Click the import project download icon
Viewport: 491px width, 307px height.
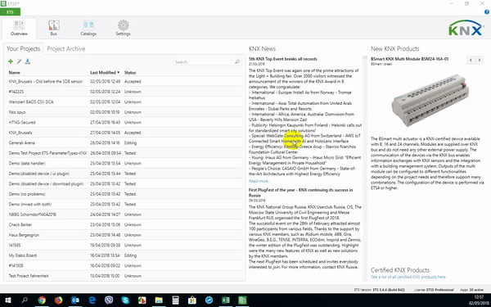coord(28,61)
